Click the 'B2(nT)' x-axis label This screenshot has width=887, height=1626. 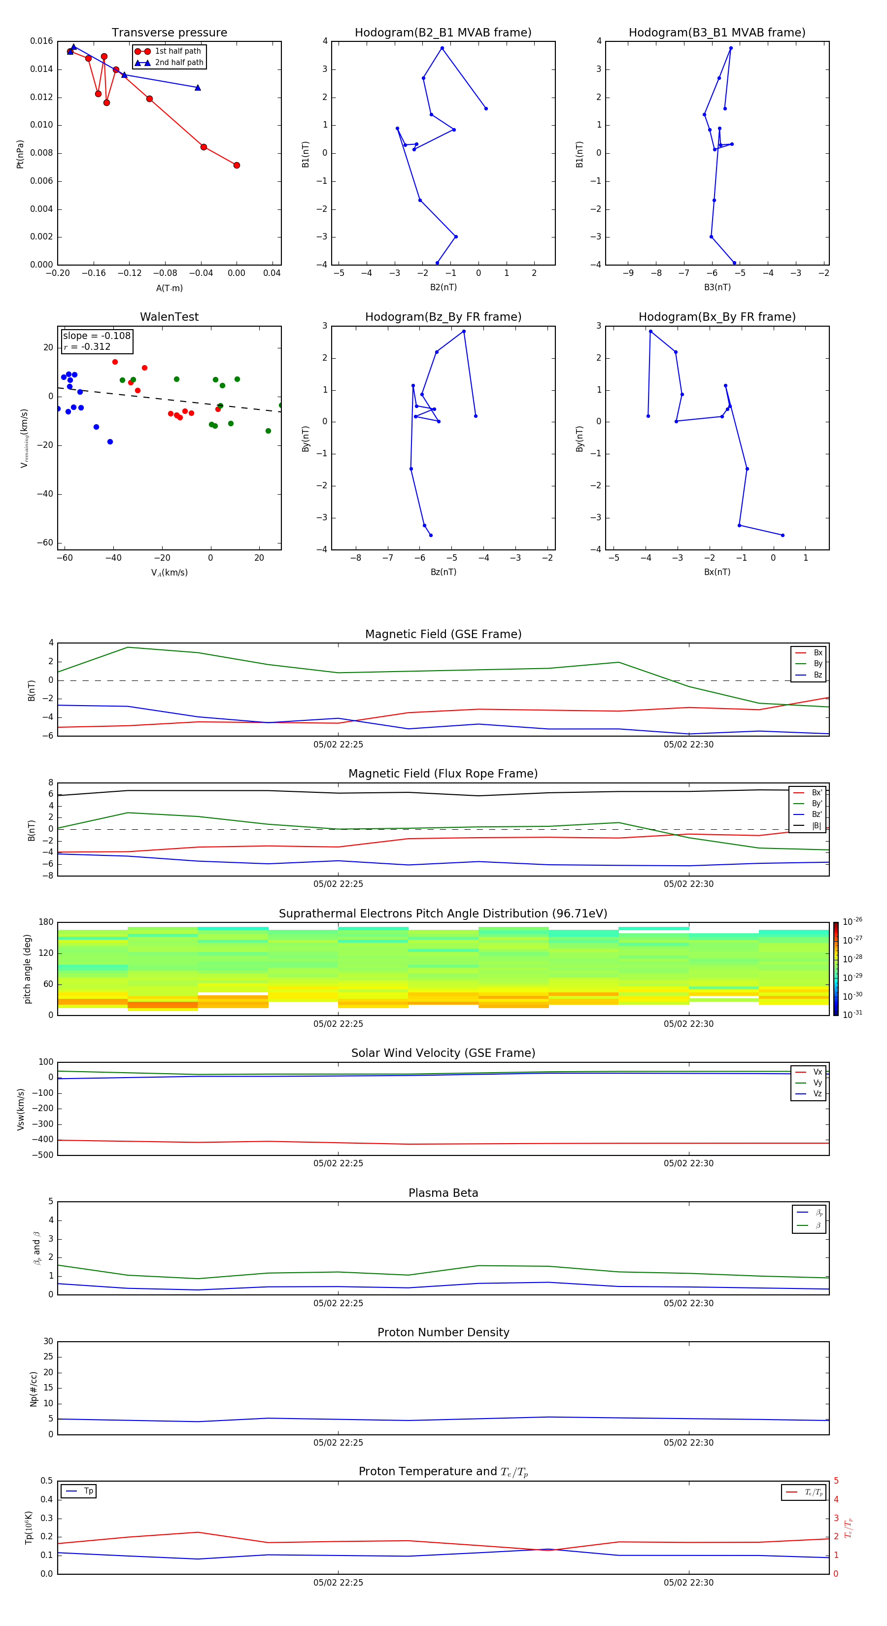click(x=443, y=288)
